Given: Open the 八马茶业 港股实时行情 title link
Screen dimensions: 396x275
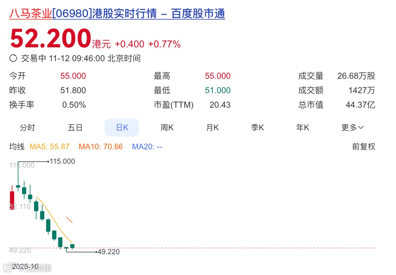Looking at the screenshot, I should [117, 14].
